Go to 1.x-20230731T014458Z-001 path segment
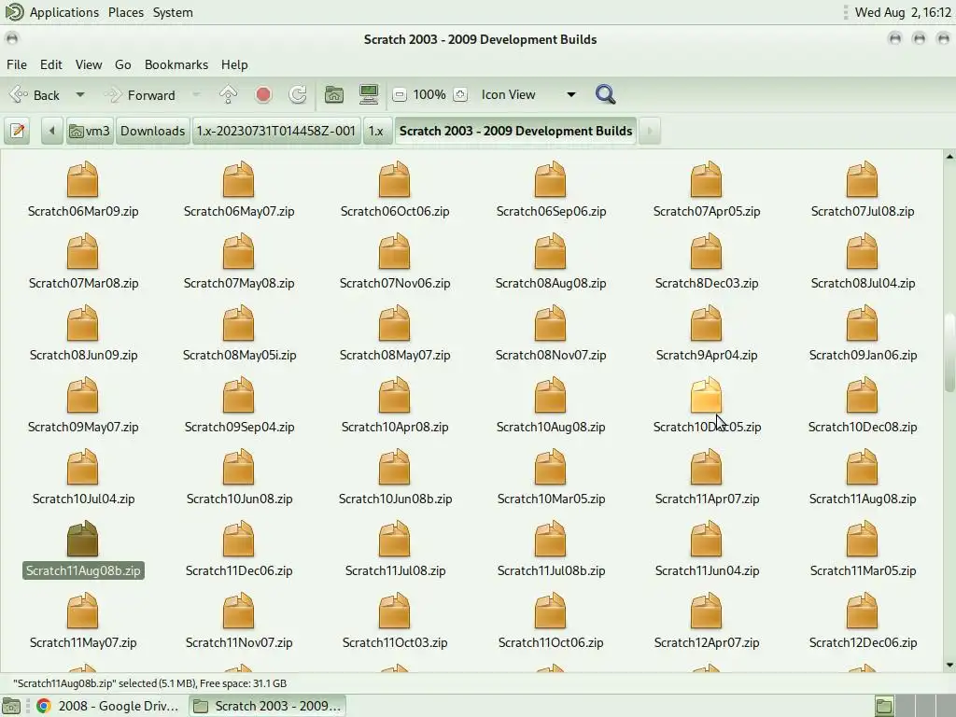 coord(275,131)
